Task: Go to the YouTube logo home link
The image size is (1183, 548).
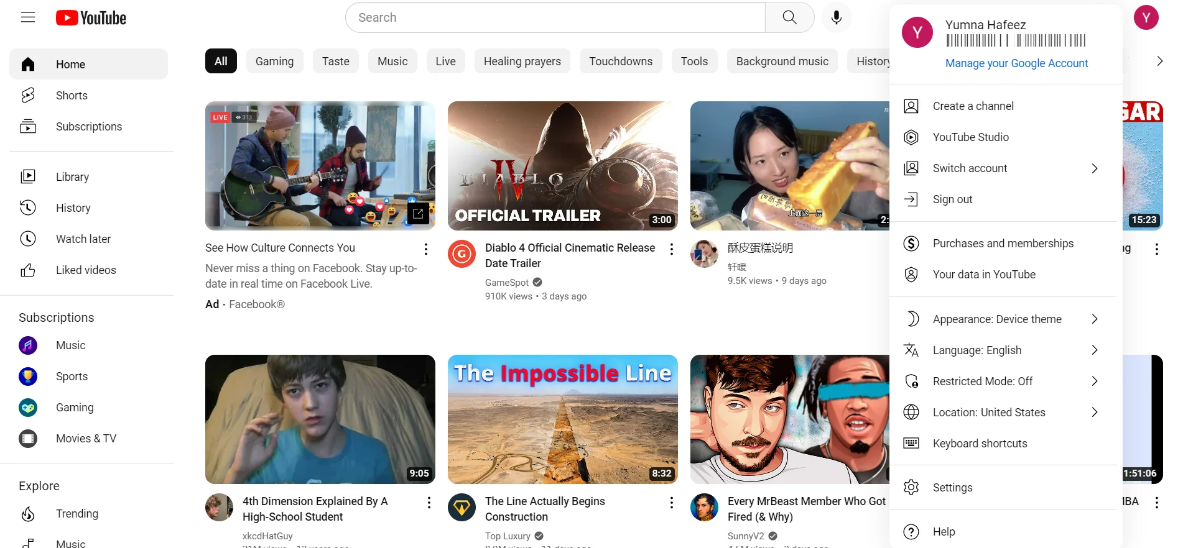Action: tap(91, 18)
